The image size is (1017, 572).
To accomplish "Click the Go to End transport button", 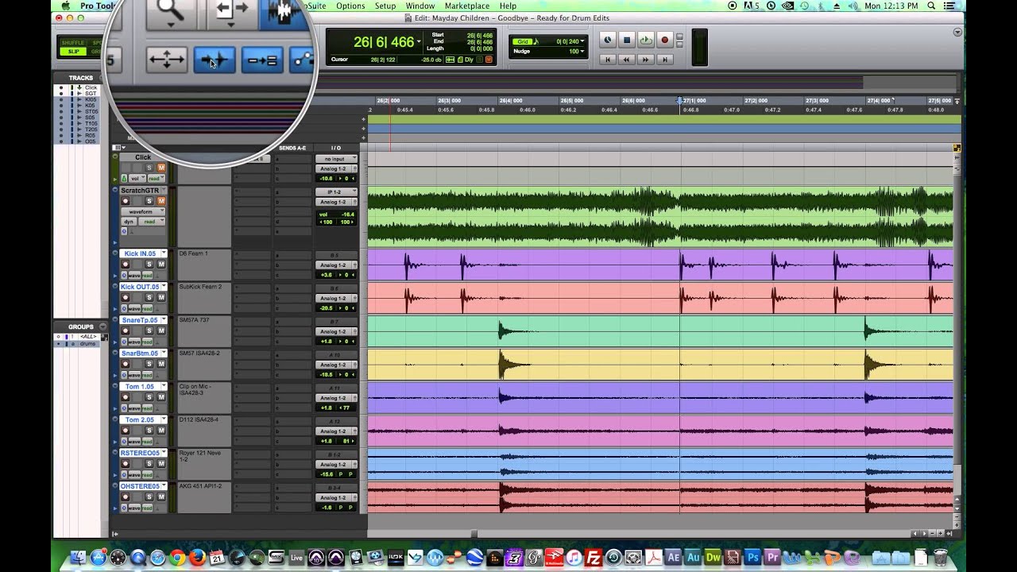I will pyautogui.click(x=665, y=59).
